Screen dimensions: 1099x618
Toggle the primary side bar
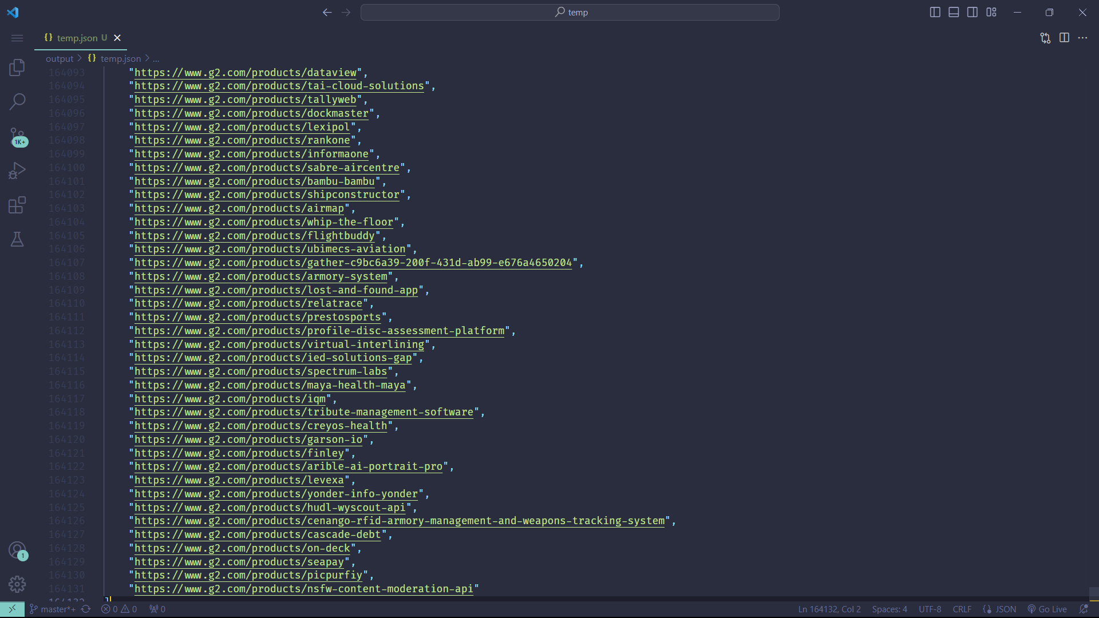point(935,11)
